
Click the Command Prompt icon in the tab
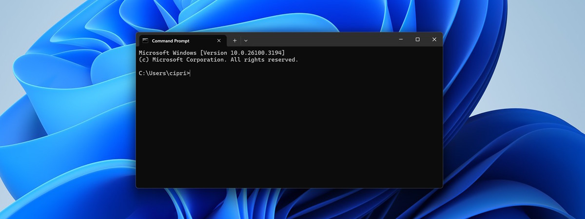145,41
